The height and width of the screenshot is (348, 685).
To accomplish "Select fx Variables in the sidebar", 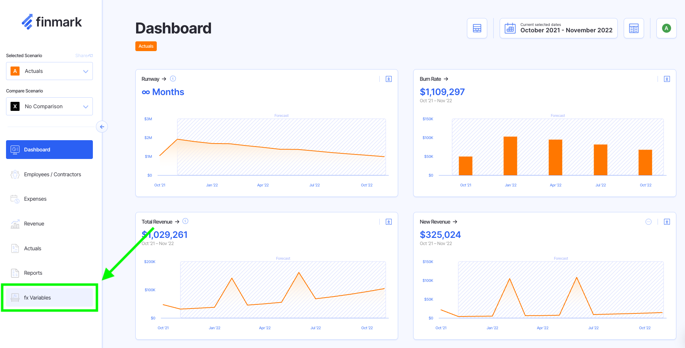I will pos(37,298).
